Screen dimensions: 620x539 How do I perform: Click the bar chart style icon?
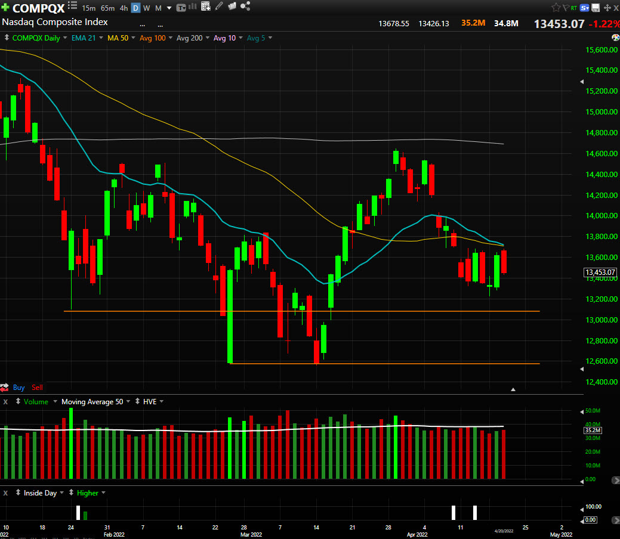coord(193,7)
